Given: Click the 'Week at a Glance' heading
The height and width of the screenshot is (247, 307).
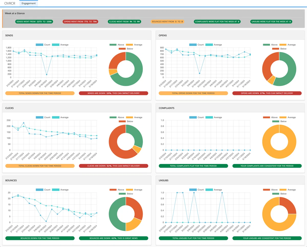Looking at the screenshot, I should point(15,13).
